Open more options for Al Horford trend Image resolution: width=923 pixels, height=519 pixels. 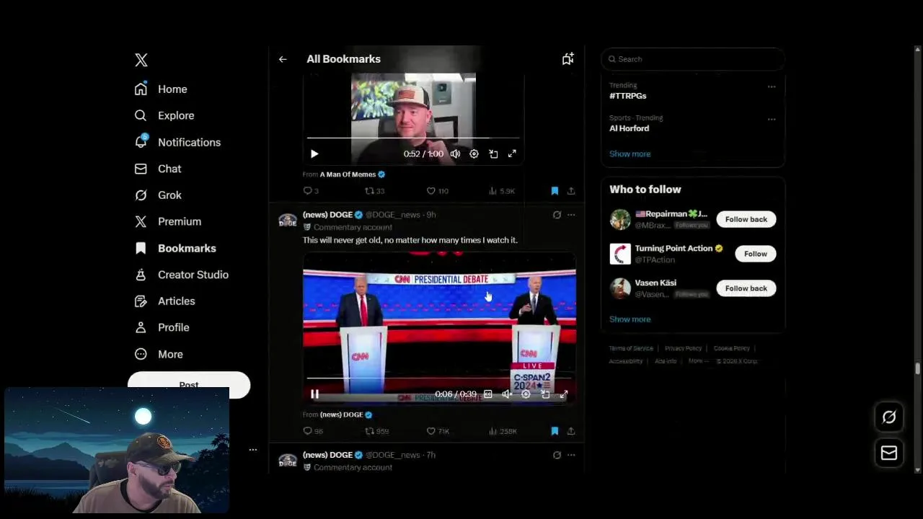point(772,119)
